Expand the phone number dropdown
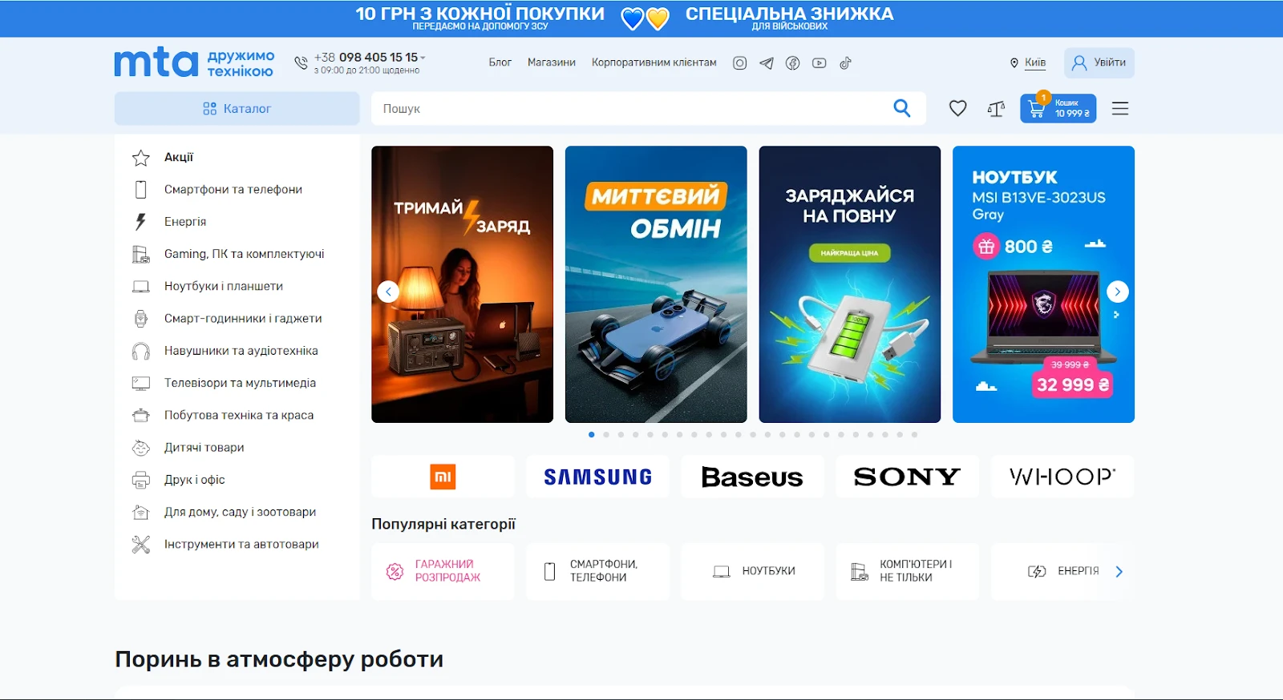The image size is (1283, 700). pyautogui.click(x=423, y=58)
